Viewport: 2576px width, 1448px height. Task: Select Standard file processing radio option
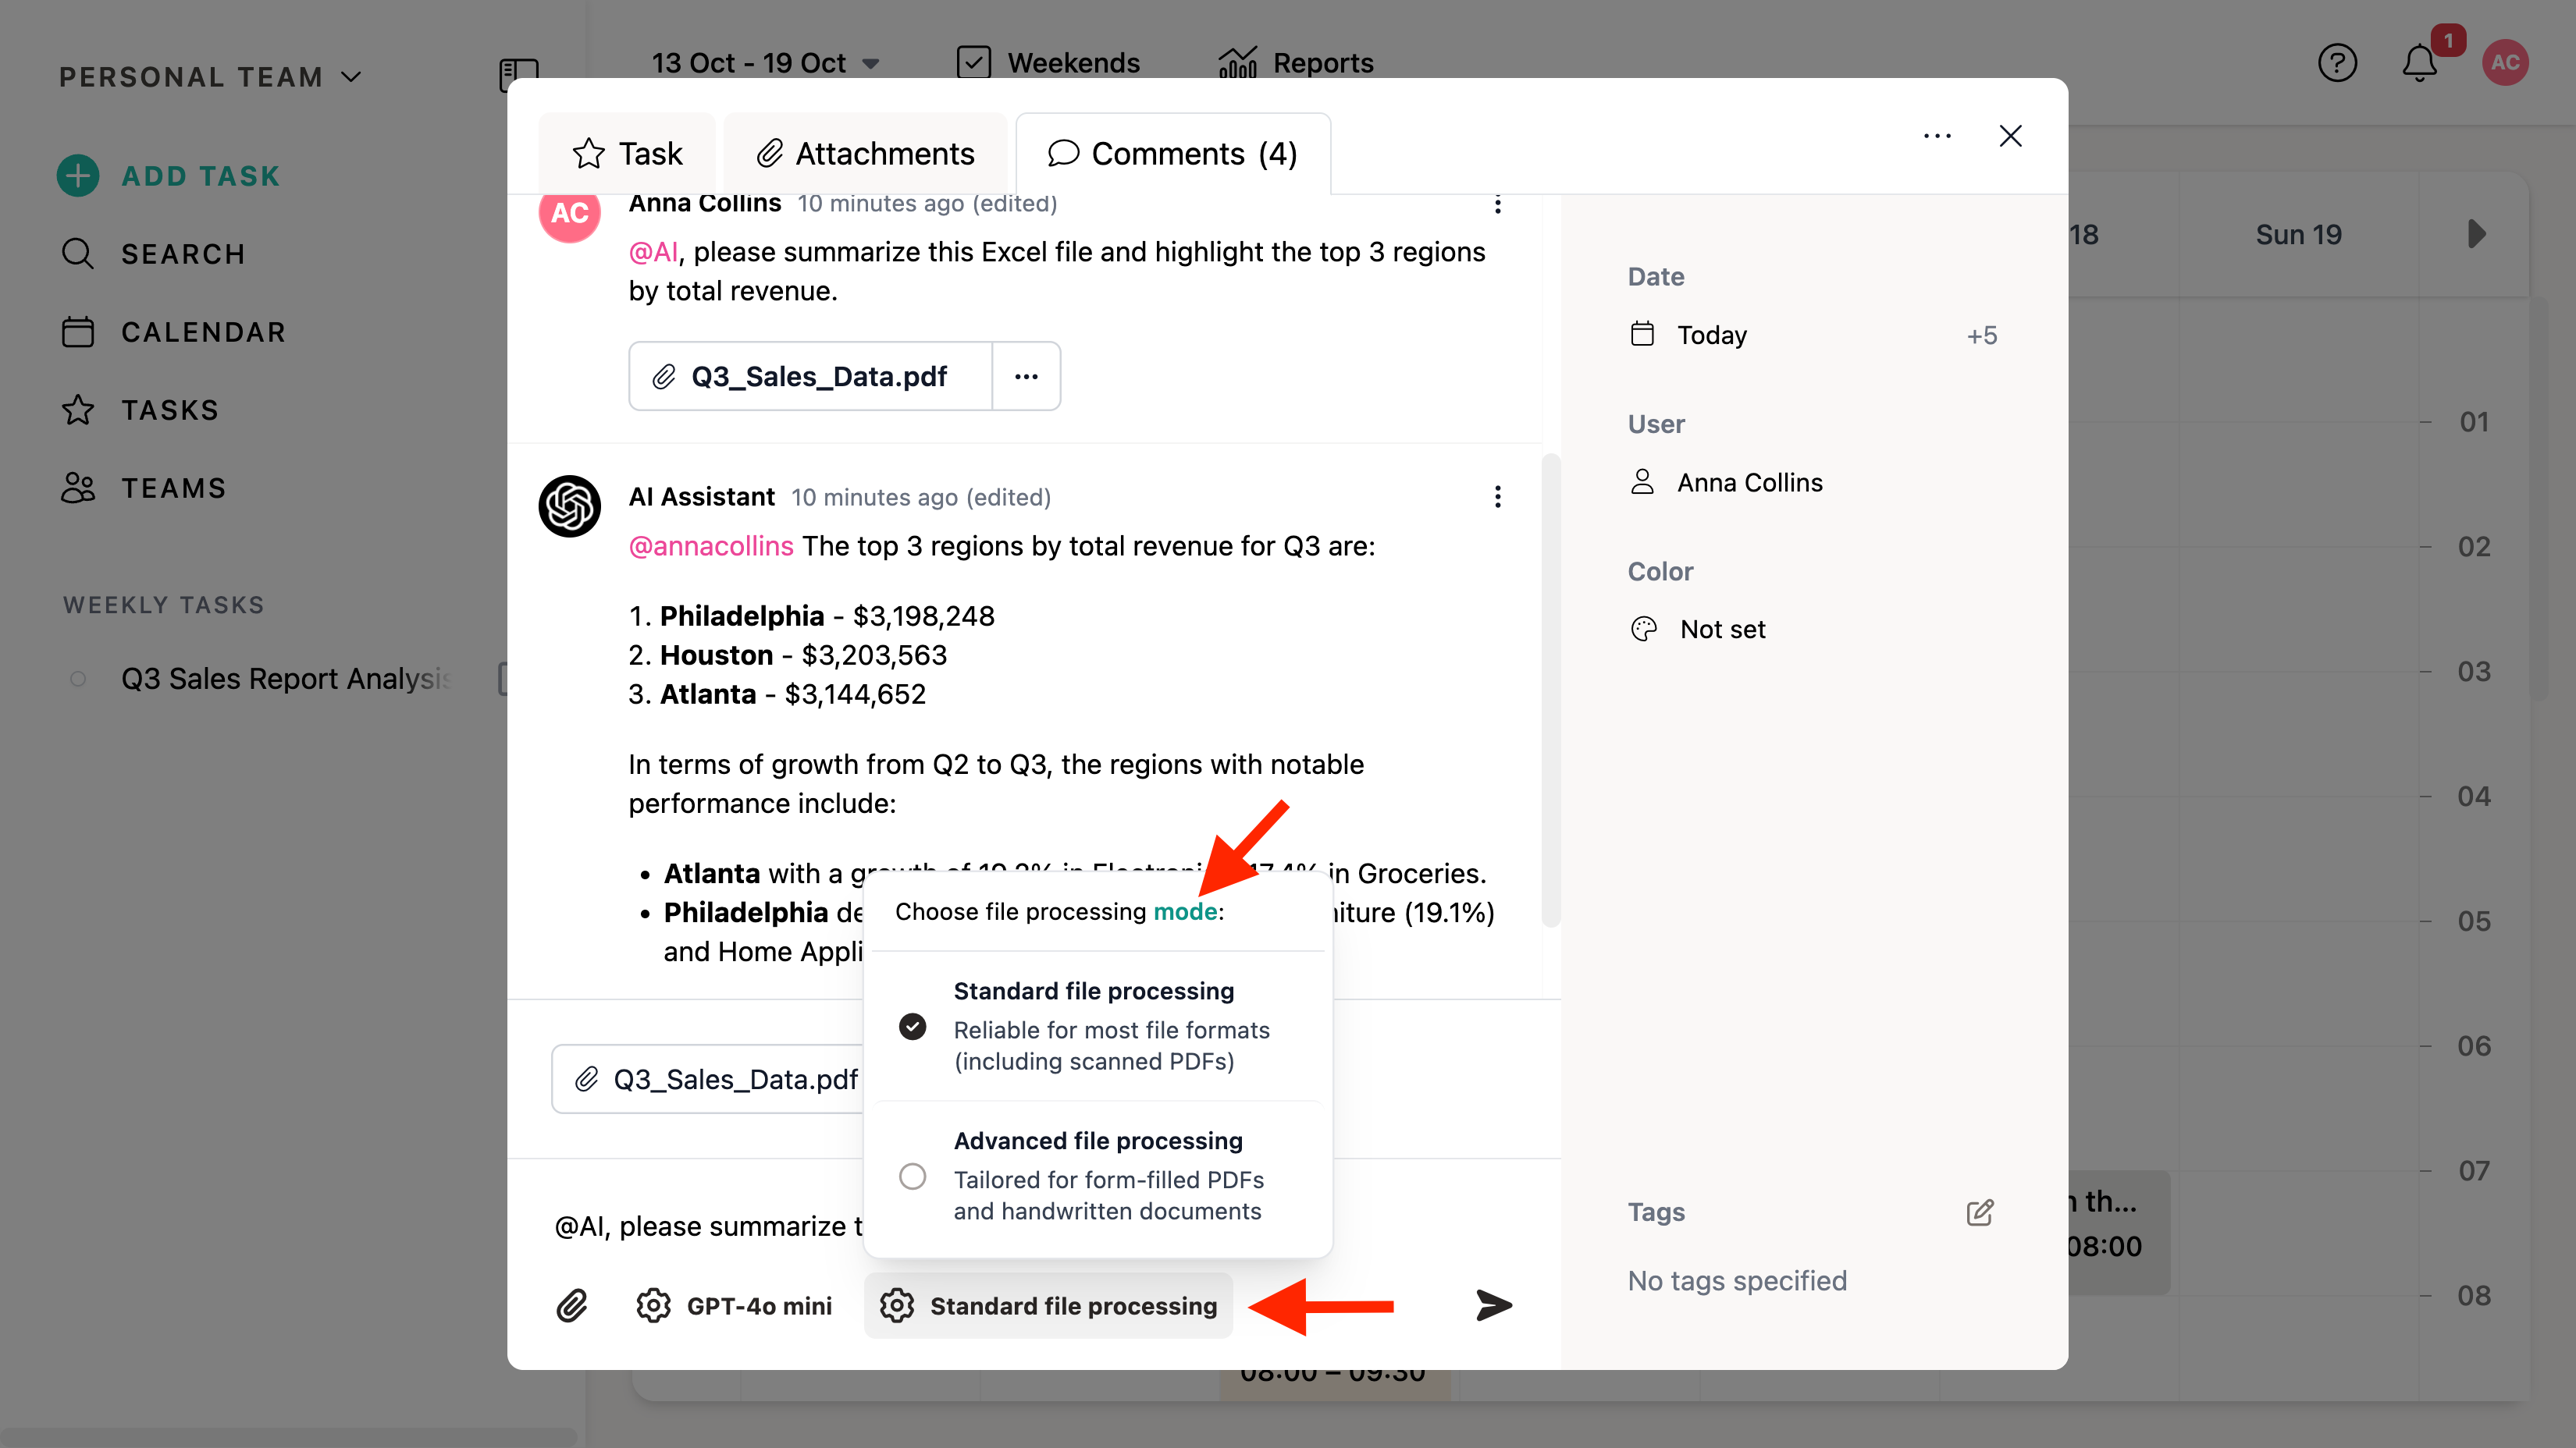tap(912, 1026)
